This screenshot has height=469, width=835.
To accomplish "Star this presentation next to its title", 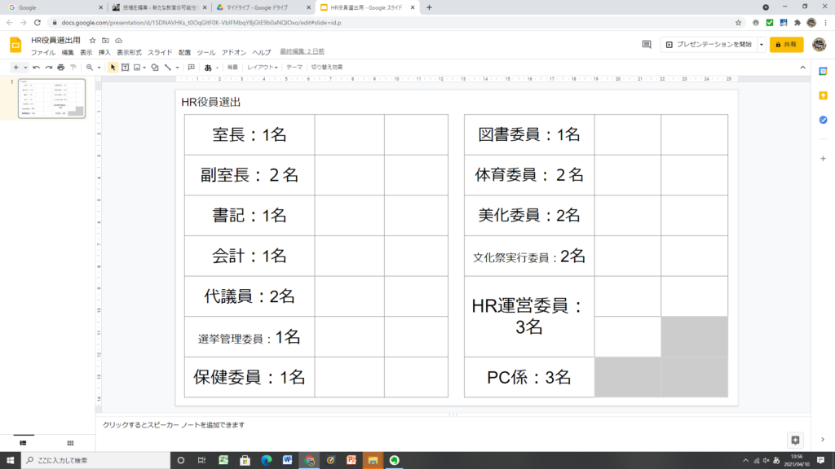I will 92,40.
